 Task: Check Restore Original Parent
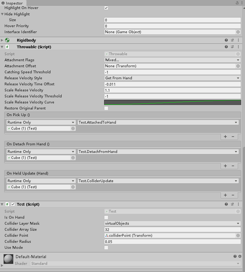click(x=106, y=108)
